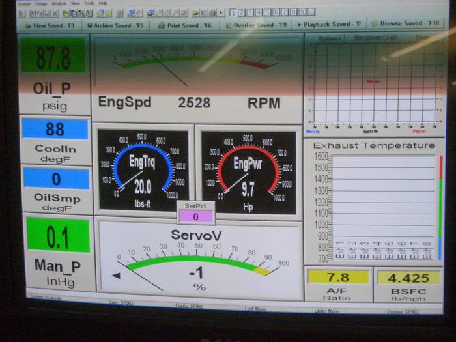Click the yellow A/F Ratio readout

(337, 278)
